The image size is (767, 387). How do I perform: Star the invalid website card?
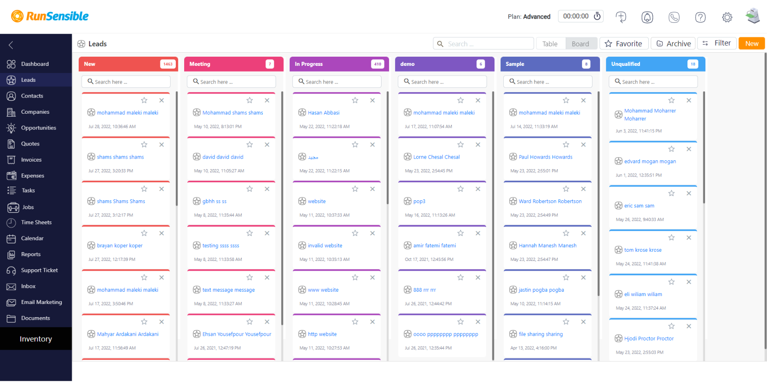pyautogui.click(x=355, y=233)
